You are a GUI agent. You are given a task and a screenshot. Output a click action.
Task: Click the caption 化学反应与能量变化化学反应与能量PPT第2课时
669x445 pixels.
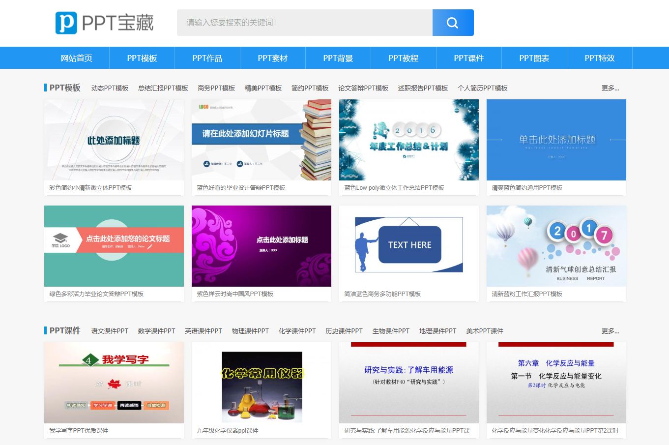[x=555, y=431]
